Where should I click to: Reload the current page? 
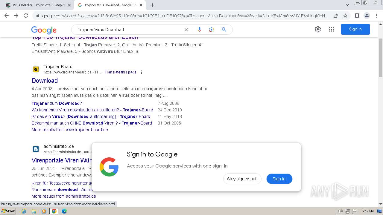[x=26, y=16]
